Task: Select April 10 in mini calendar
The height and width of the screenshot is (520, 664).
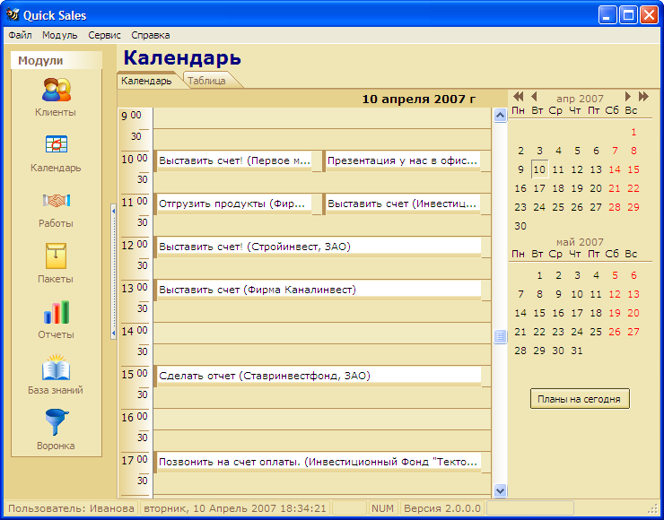Action: pyautogui.click(x=539, y=169)
